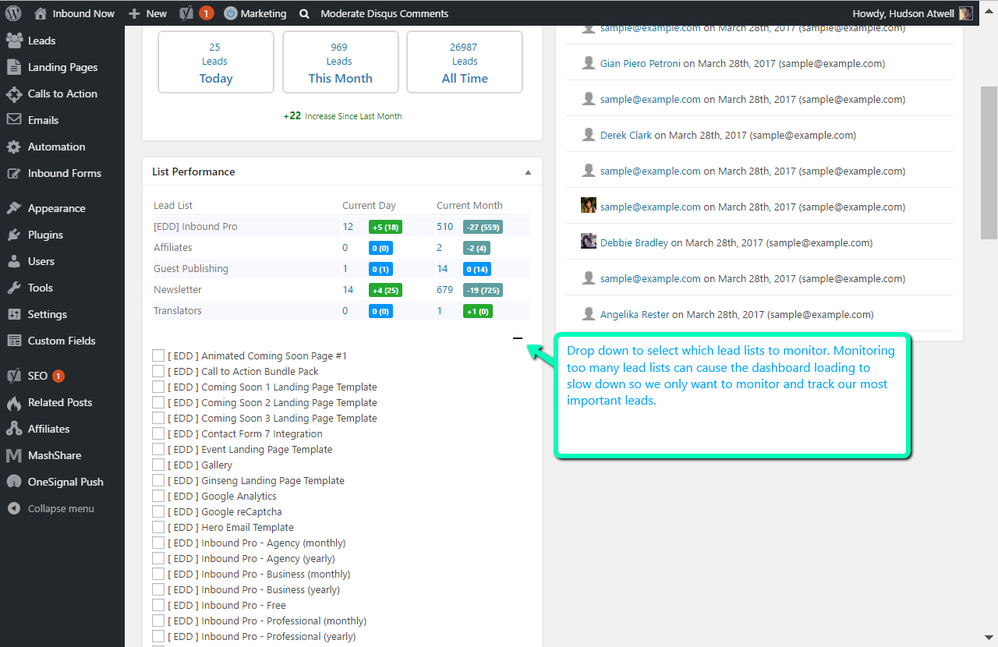Check Animated Coming Soon Page #1 checkbox
Viewport: 998px width, 647px height.
[158, 355]
